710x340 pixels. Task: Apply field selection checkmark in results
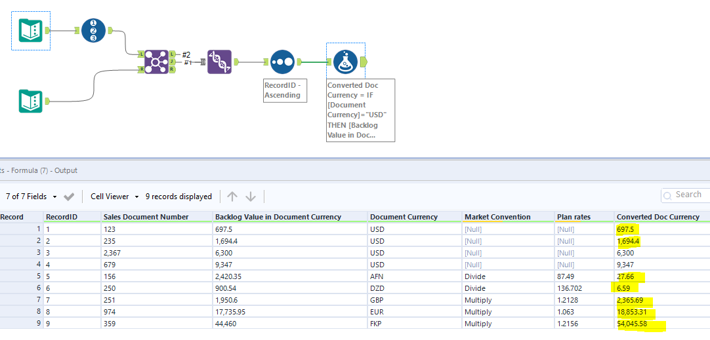tap(69, 197)
